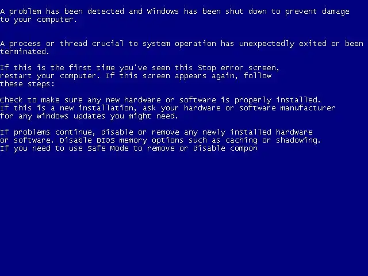Click the text "restart your computer."

pyautogui.click(x=50, y=76)
